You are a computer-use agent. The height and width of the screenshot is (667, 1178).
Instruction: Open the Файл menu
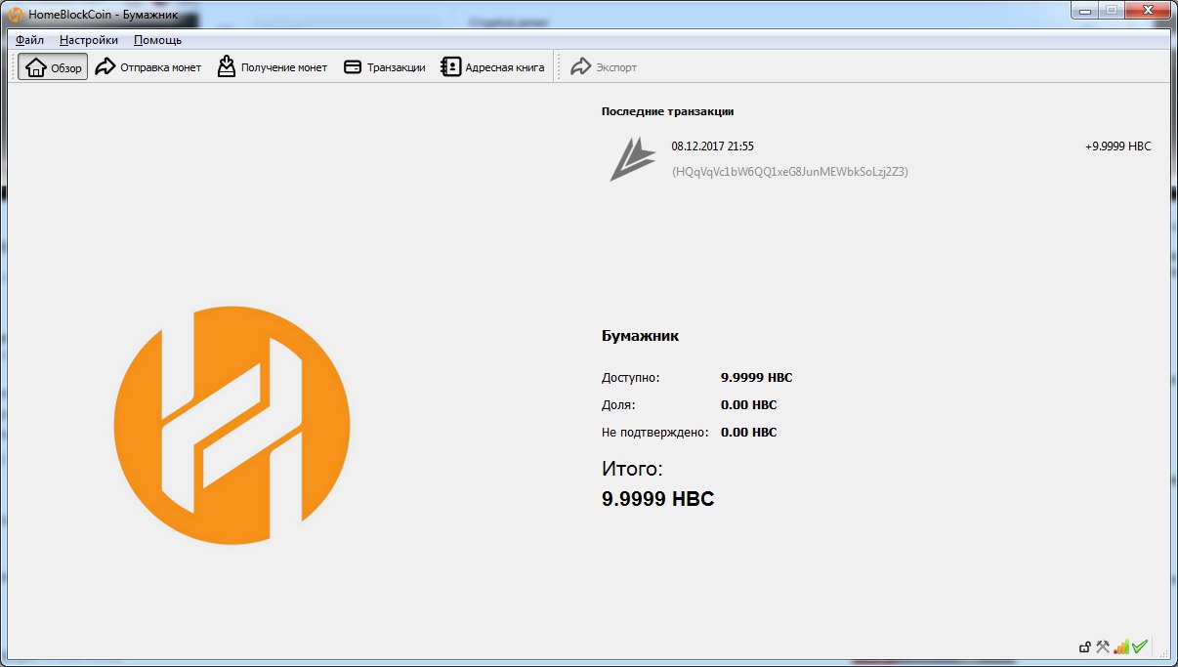click(29, 40)
